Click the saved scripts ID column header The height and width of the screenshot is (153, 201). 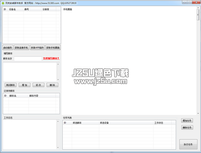(x=6, y=96)
